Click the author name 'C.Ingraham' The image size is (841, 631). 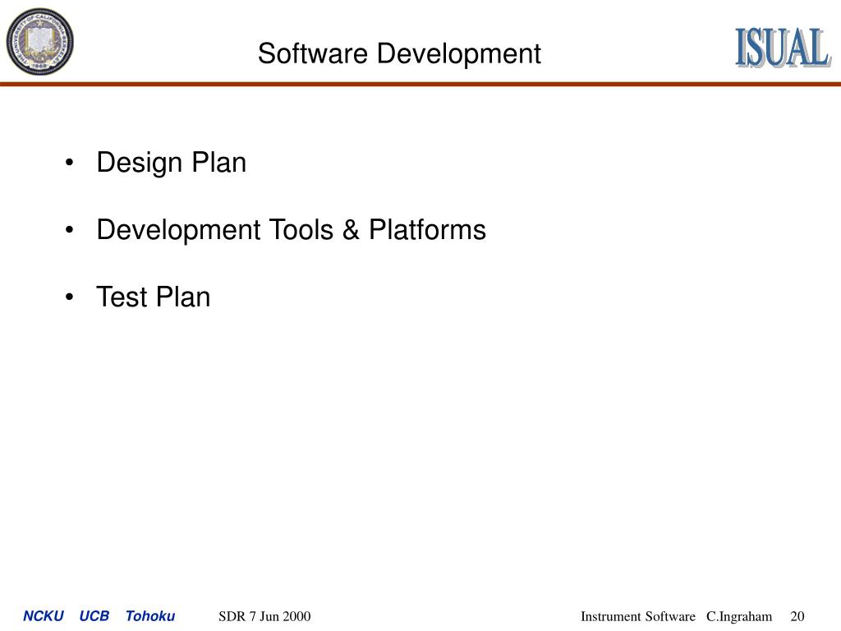tap(739, 617)
